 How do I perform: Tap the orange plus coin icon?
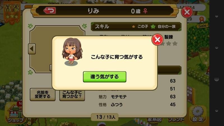pyautogui.click(x=201, y=19)
